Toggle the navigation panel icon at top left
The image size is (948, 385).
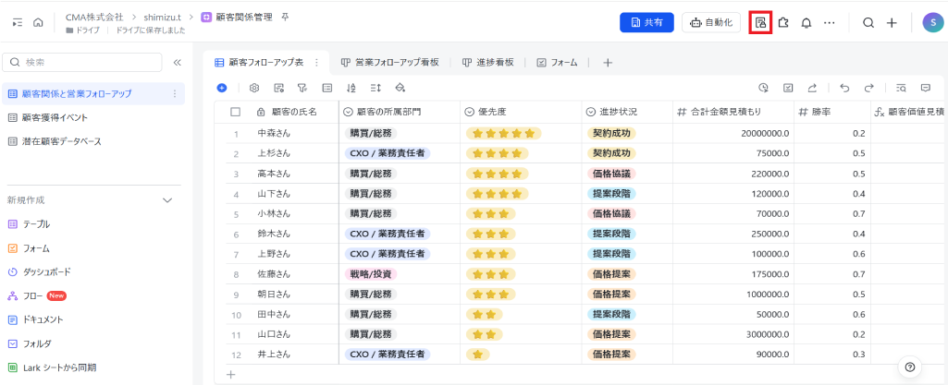coord(18,22)
